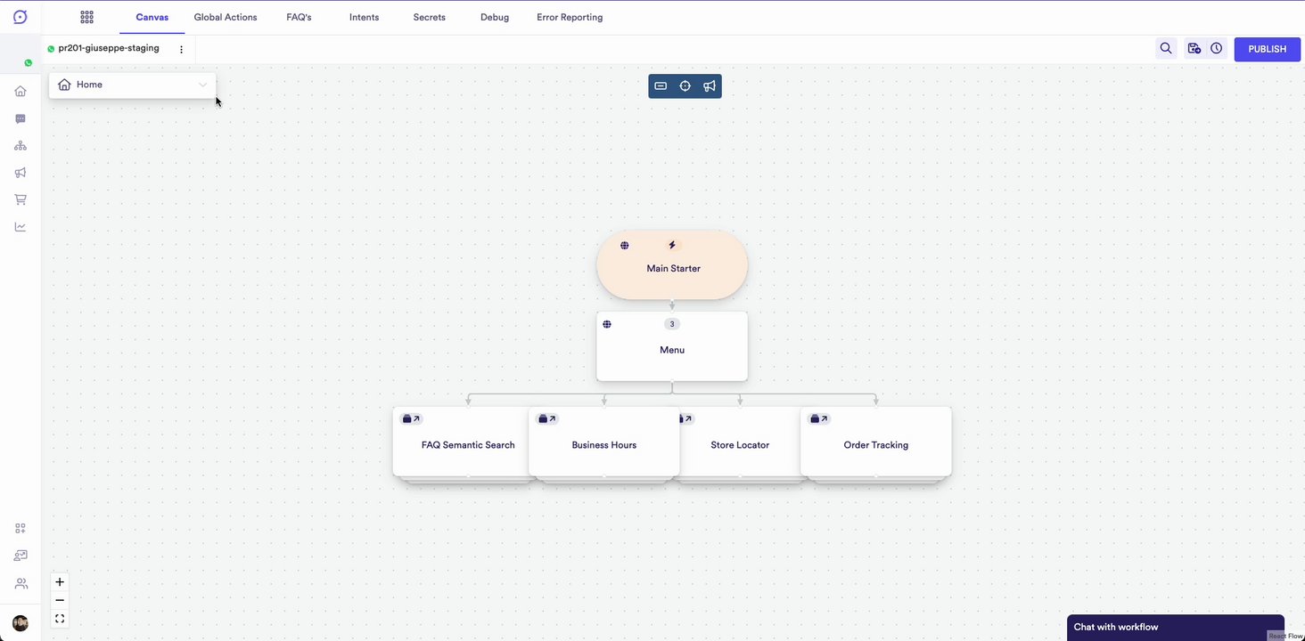Viewport: 1305px width, 641px height.
Task: Open the megaphone campaigns sidebar icon
Action: tap(21, 173)
